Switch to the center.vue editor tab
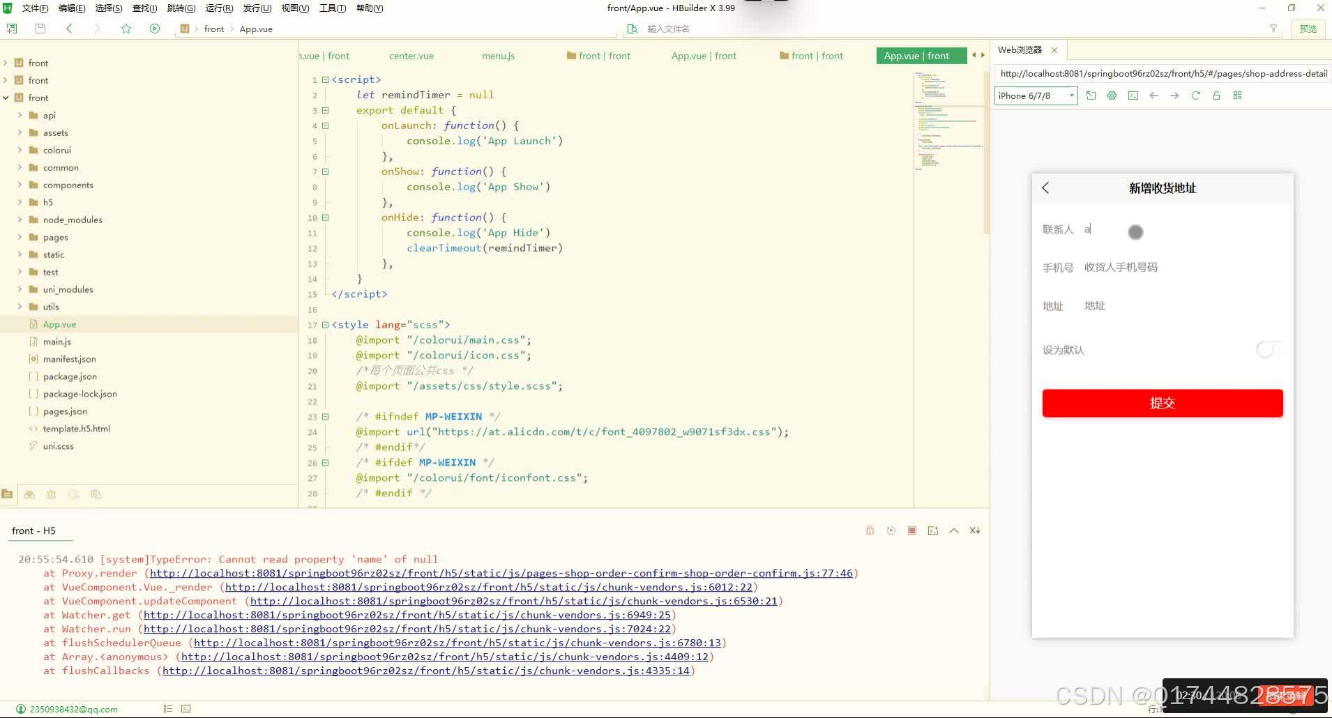Viewport: 1332px width, 718px height. (411, 56)
